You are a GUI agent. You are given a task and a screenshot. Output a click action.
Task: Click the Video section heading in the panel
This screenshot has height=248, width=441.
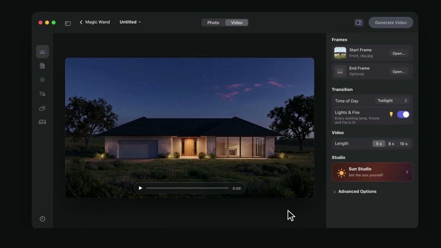click(338, 133)
